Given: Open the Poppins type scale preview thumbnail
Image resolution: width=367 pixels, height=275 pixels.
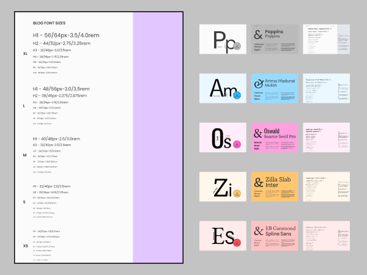Looking at the screenshot, I should point(326,39).
